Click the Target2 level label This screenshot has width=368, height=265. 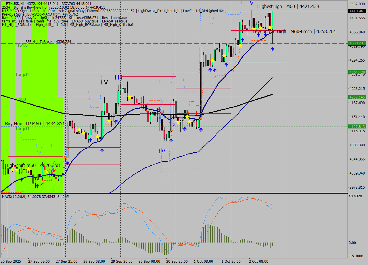pyautogui.click(x=22, y=75)
